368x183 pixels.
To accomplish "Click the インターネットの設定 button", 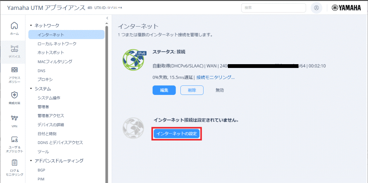I will [x=177, y=134].
